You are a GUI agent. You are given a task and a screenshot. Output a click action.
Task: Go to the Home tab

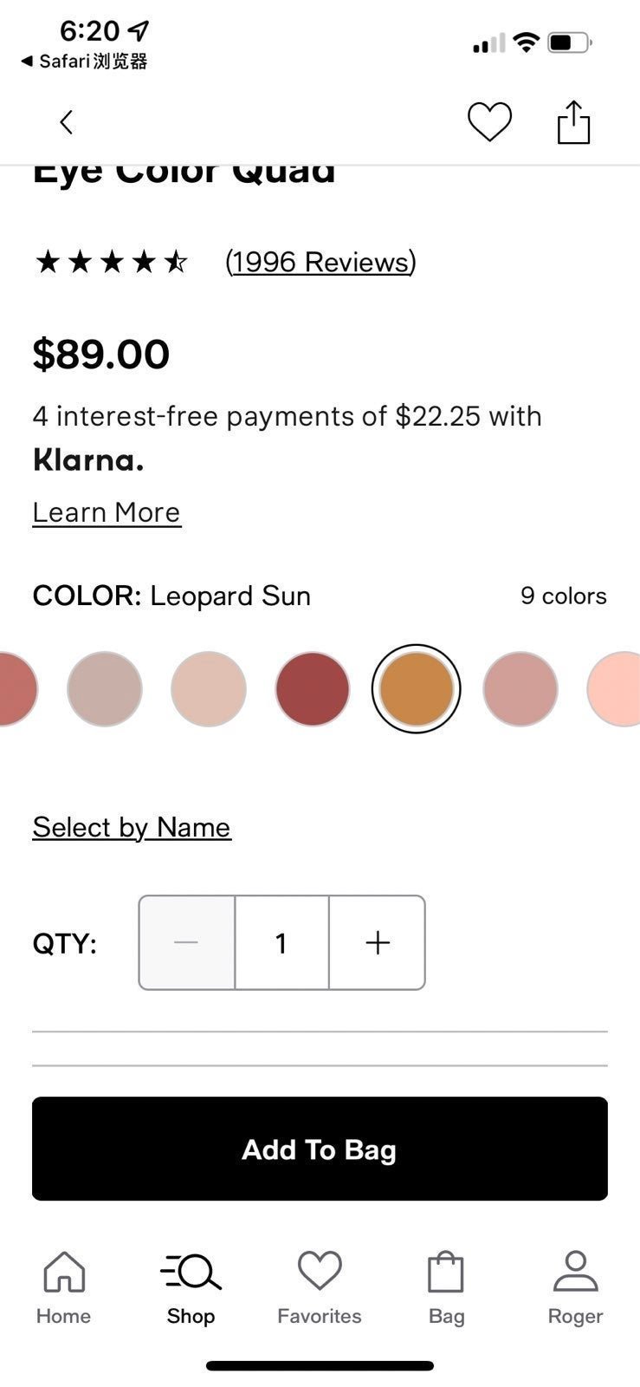tap(63, 1287)
